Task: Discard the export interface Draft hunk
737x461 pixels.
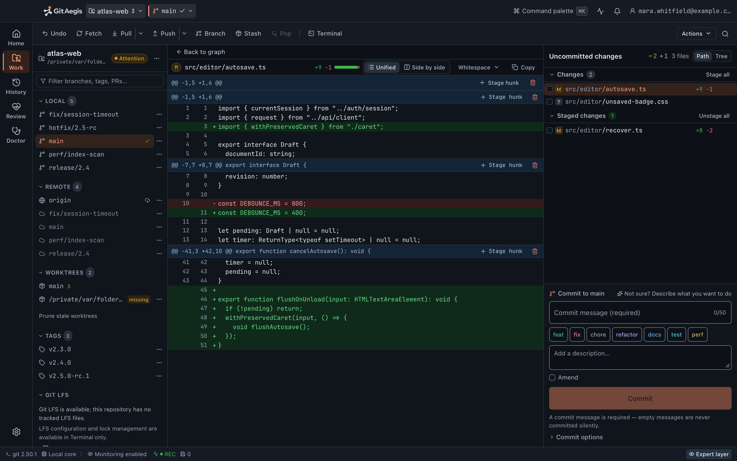Action: tap(535, 165)
